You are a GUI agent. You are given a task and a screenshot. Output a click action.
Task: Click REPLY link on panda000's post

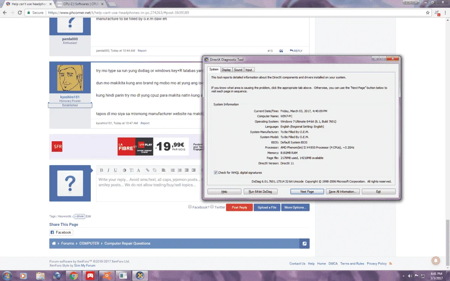[296, 51]
